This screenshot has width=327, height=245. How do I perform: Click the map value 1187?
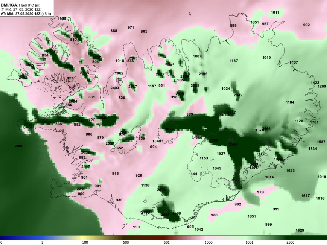[234, 61]
